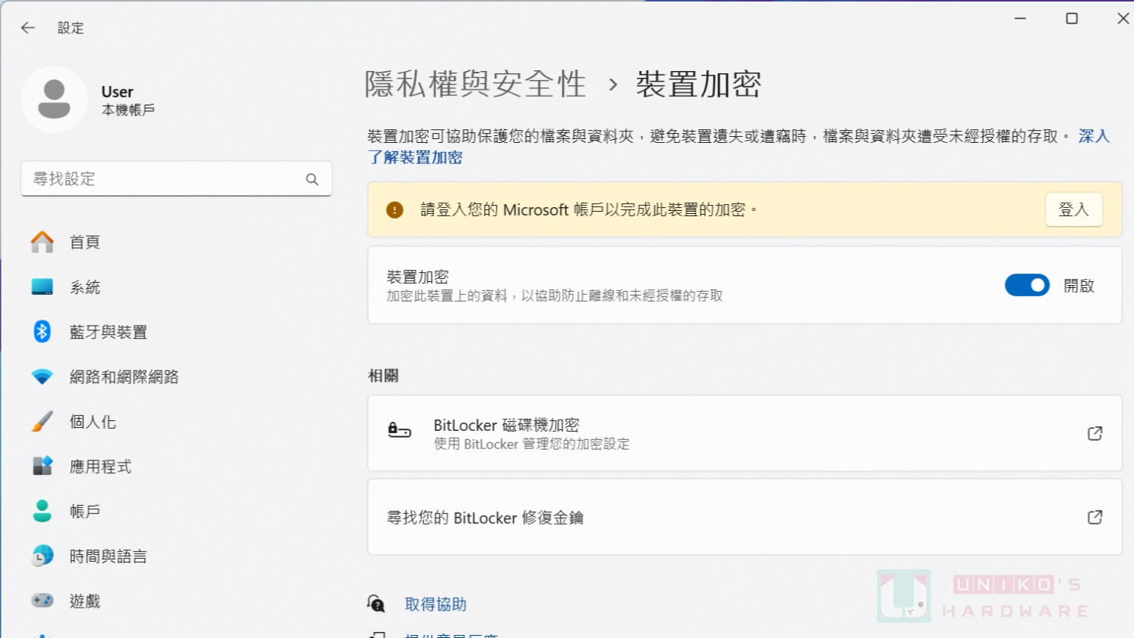Click the 遊戲 controller icon
1134x638 pixels.
(x=42, y=600)
